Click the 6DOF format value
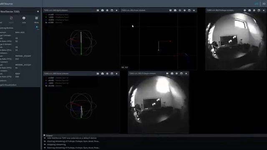The image size is (267, 150). click(18, 74)
